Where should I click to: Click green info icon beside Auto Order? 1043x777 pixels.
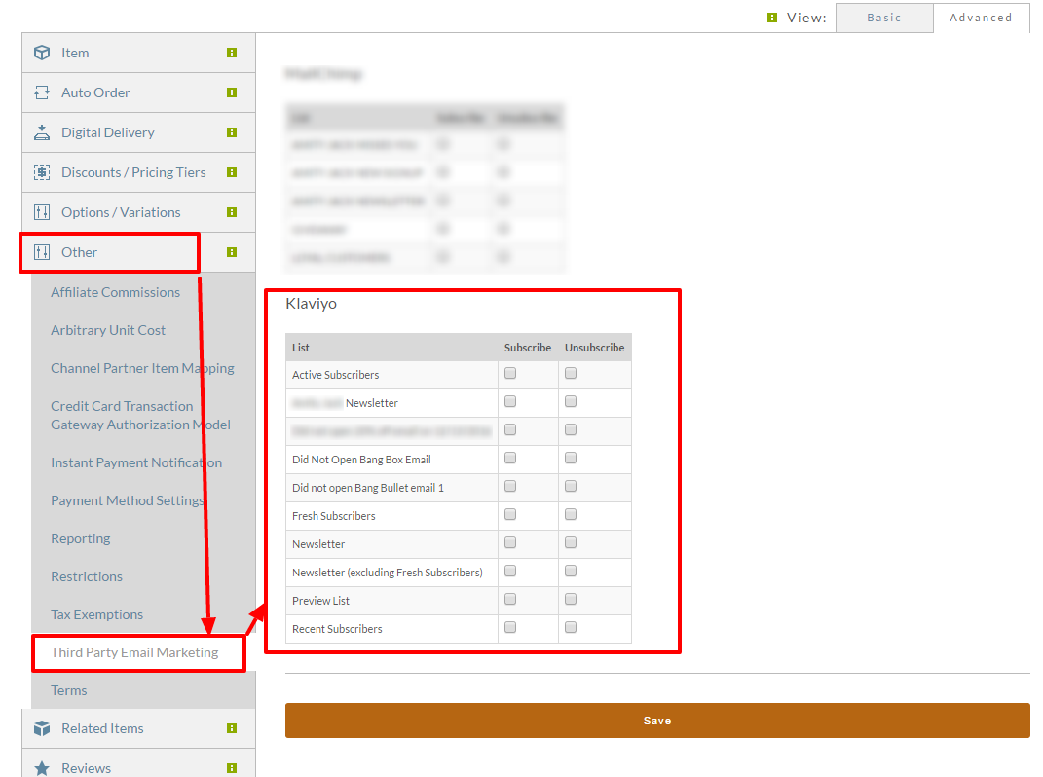232,92
